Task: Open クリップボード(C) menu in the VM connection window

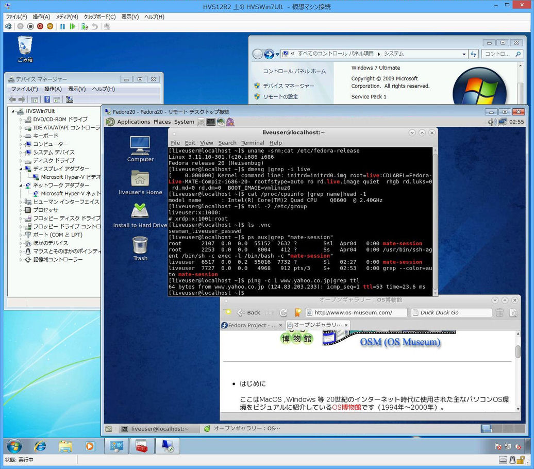Action: coord(100,16)
